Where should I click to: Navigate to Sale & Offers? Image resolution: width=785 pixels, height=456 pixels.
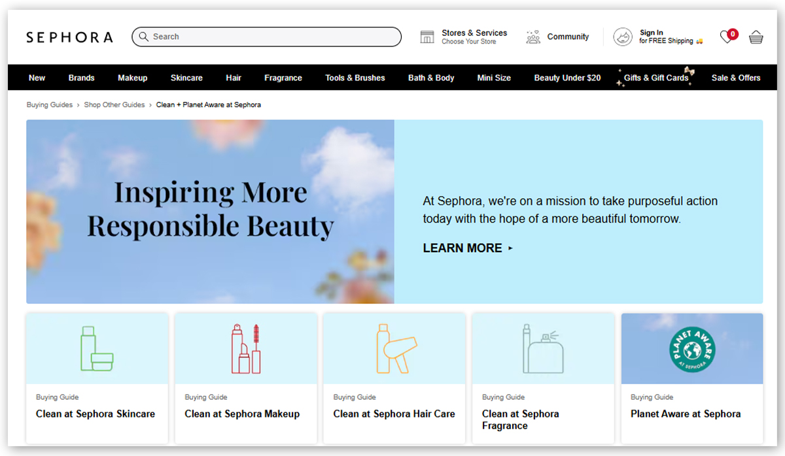pyautogui.click(x=736, y=77)
